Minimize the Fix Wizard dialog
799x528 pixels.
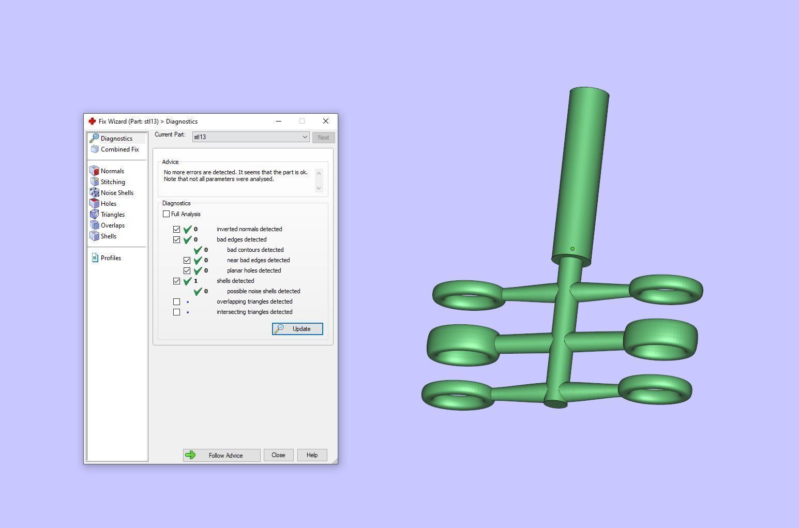(279, 121)
